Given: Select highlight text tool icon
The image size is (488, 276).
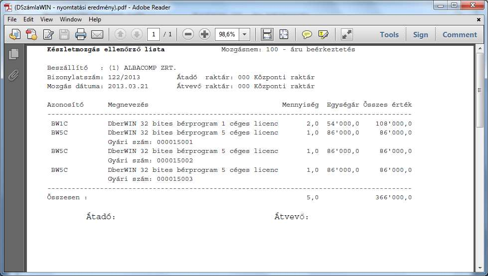Looking at the screenshot, I should coord(324,34).
